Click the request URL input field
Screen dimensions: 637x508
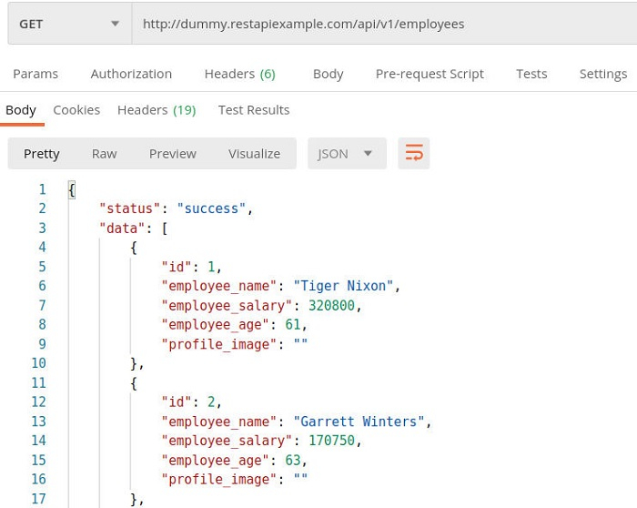coord(382,25)
